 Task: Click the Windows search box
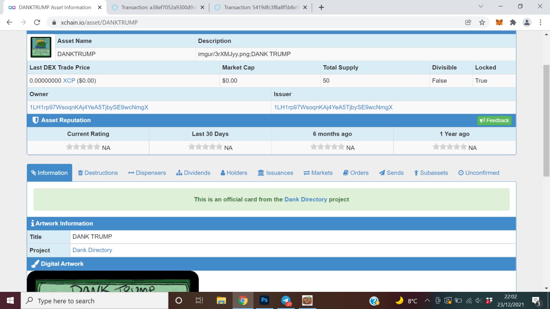tap(94, 300)
